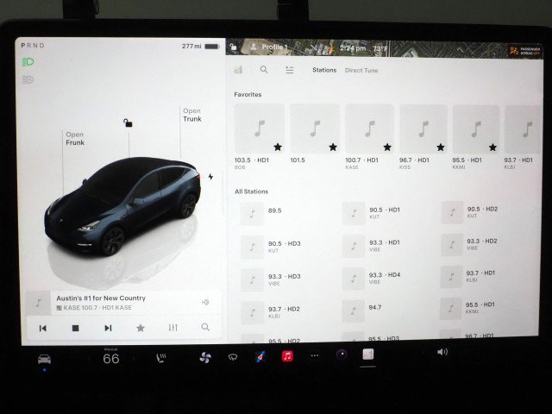The image size is (552, 414).
Task: Select 95.5 HD1 KKMJ in All Stations
Action: coord(467,308)
